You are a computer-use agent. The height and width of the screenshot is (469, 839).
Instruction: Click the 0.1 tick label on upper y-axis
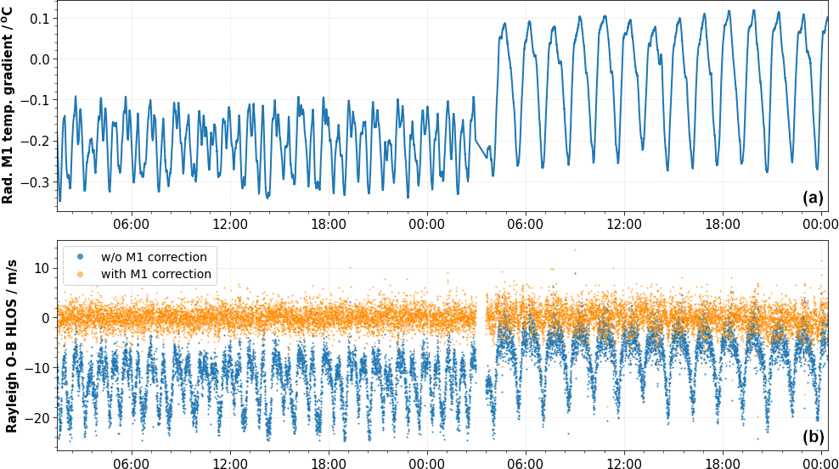[x=41, y=19]
